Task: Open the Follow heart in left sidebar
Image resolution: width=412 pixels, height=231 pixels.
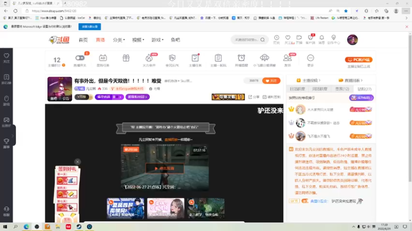Action: [6, 56]
